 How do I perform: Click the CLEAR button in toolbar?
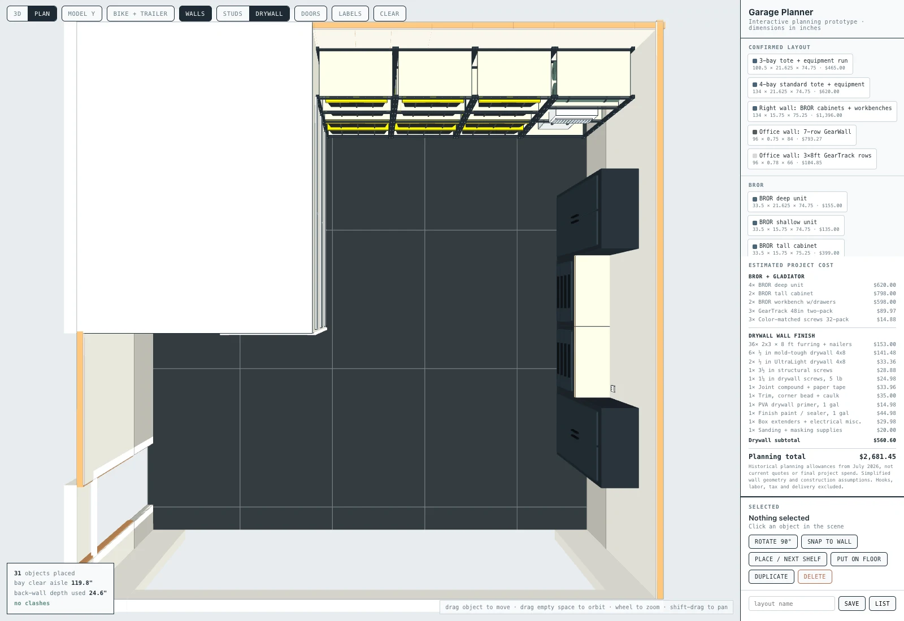click(390, 14)
